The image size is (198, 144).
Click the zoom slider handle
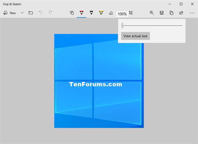click(122, 26)
